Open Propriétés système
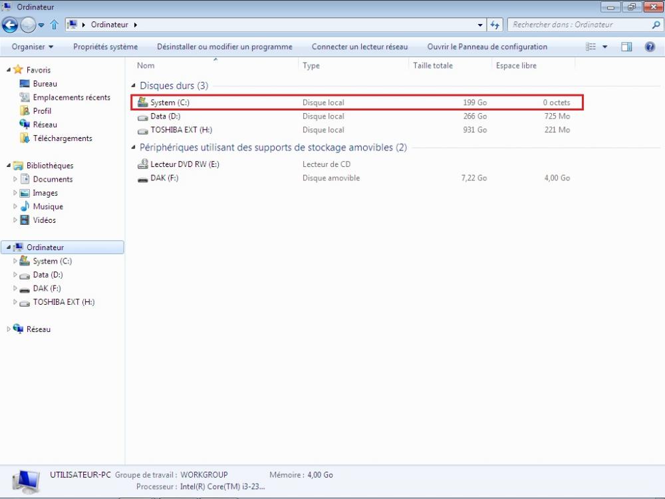The image size is (665, 499). point(105,47)
